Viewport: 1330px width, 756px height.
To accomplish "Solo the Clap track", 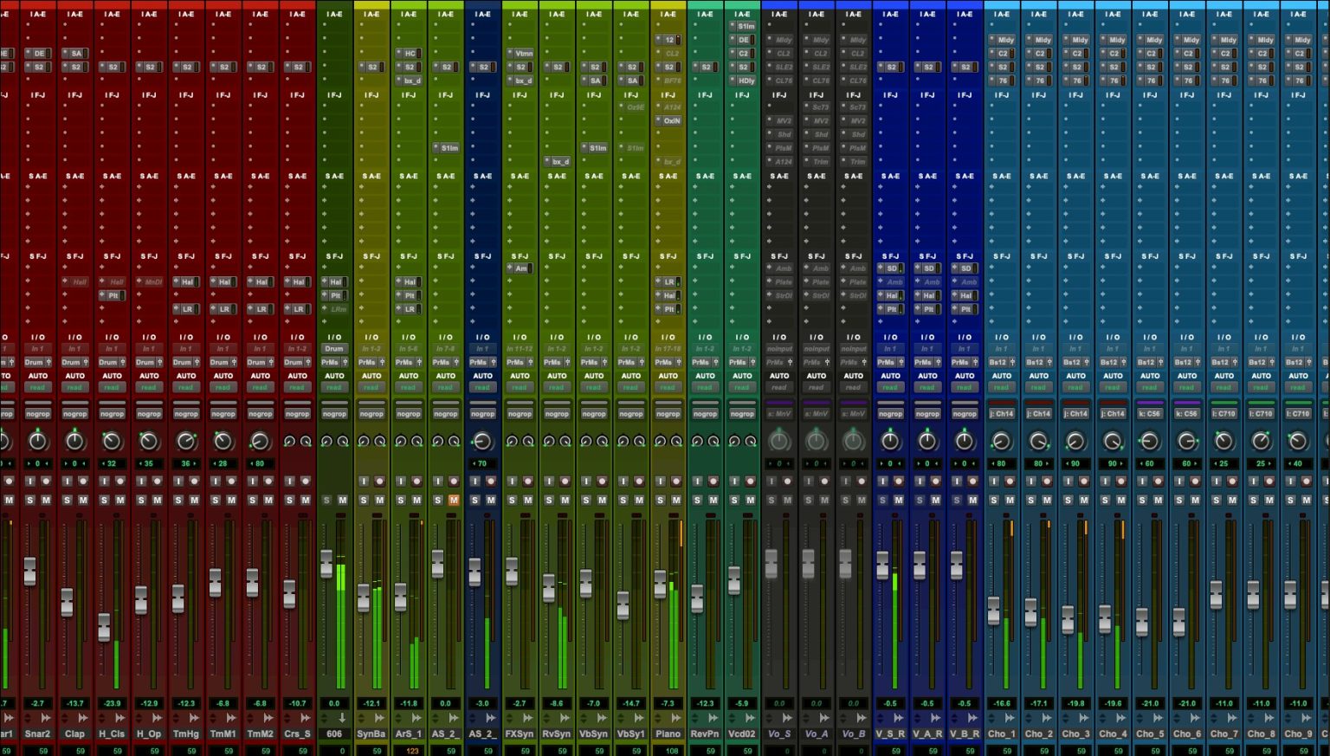I will tap(67, 500).
